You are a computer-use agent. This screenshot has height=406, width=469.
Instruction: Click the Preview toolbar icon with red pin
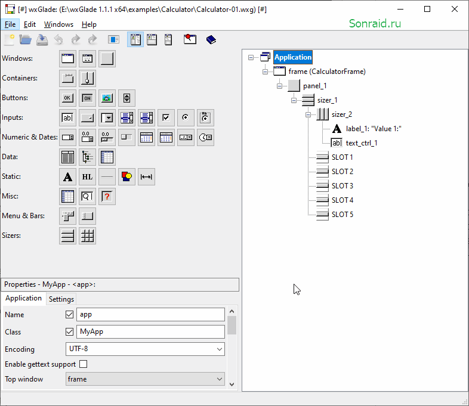[x=190, y=39]
